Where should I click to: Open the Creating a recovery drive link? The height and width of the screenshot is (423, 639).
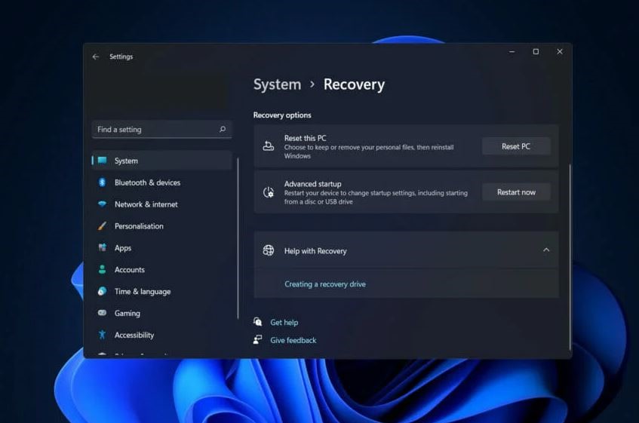325,284
